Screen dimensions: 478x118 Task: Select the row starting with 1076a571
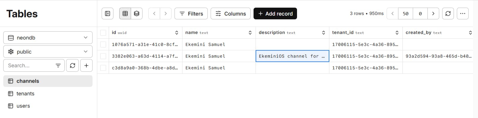[x=103, y=44]
